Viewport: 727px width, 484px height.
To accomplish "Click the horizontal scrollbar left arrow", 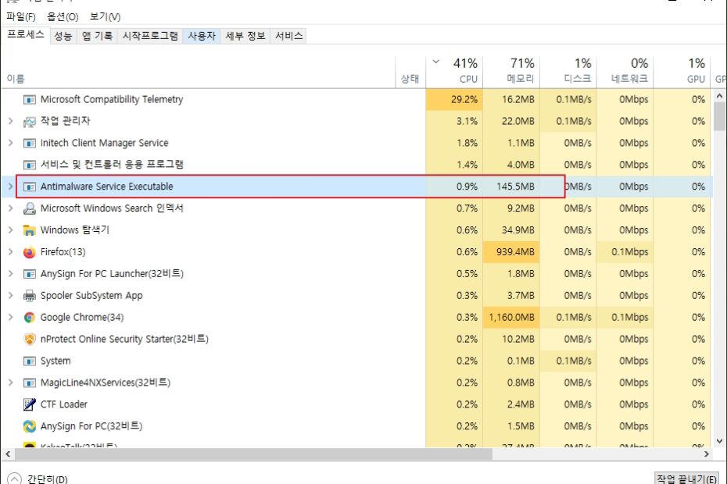I will pos(7,454).
